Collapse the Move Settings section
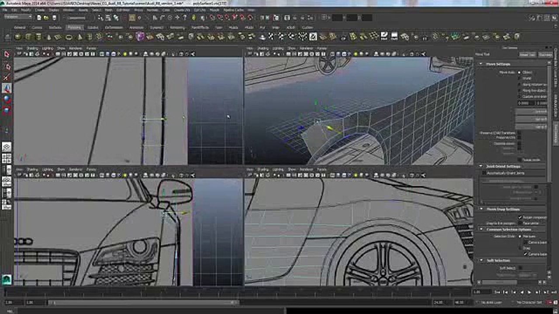The height and width of the screenshot is (314, 559). click(481, 64)
